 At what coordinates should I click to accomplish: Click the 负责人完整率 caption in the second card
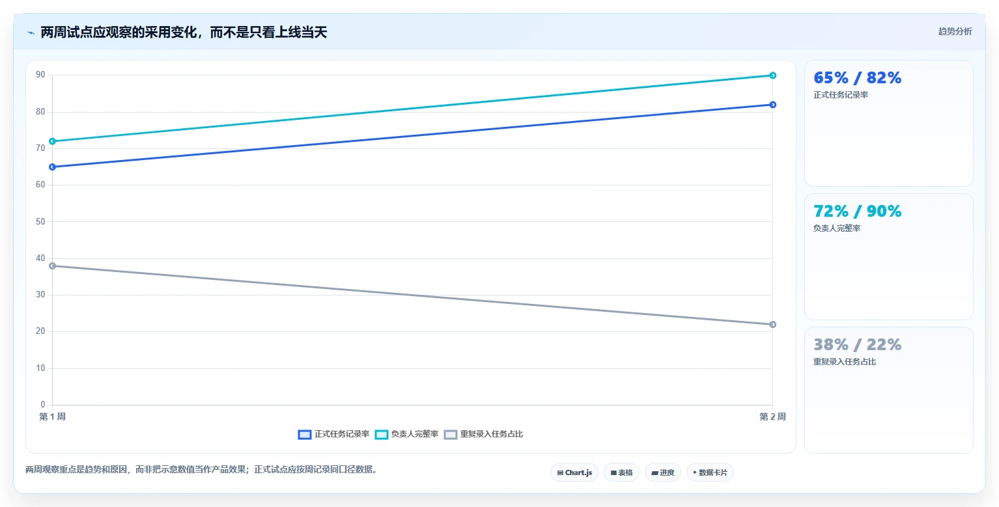[x=837, y=228]
